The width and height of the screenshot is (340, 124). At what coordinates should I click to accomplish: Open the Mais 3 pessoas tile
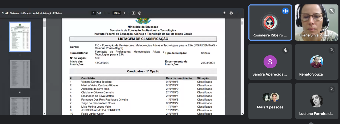(x=270, y=101)
